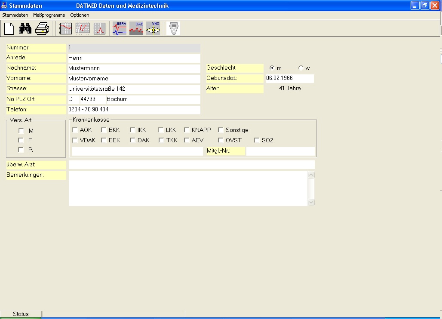Click the Ort field showing Bochum

(153, 99)
